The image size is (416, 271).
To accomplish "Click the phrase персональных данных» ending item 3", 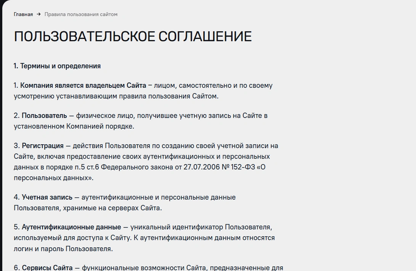I will [x=53, y=178].
